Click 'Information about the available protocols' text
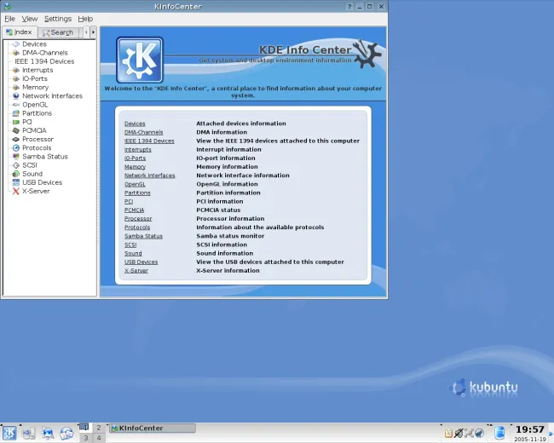Screen dimensions: 554x443 [260, 227]
